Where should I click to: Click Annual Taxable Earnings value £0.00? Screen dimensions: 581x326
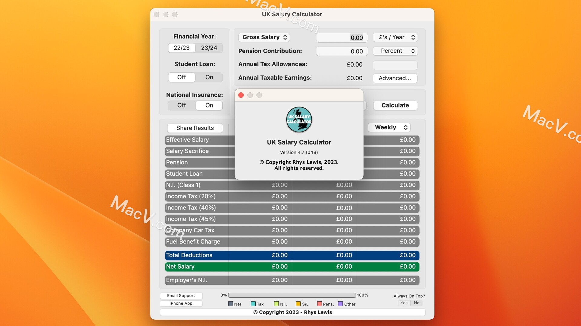tap(354, 78)
